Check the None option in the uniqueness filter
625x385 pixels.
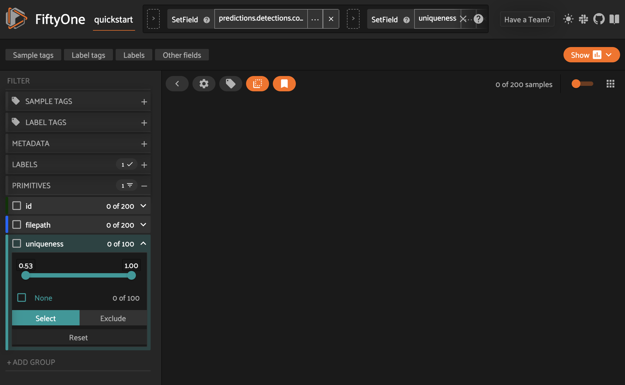click(x=21, y=297)
